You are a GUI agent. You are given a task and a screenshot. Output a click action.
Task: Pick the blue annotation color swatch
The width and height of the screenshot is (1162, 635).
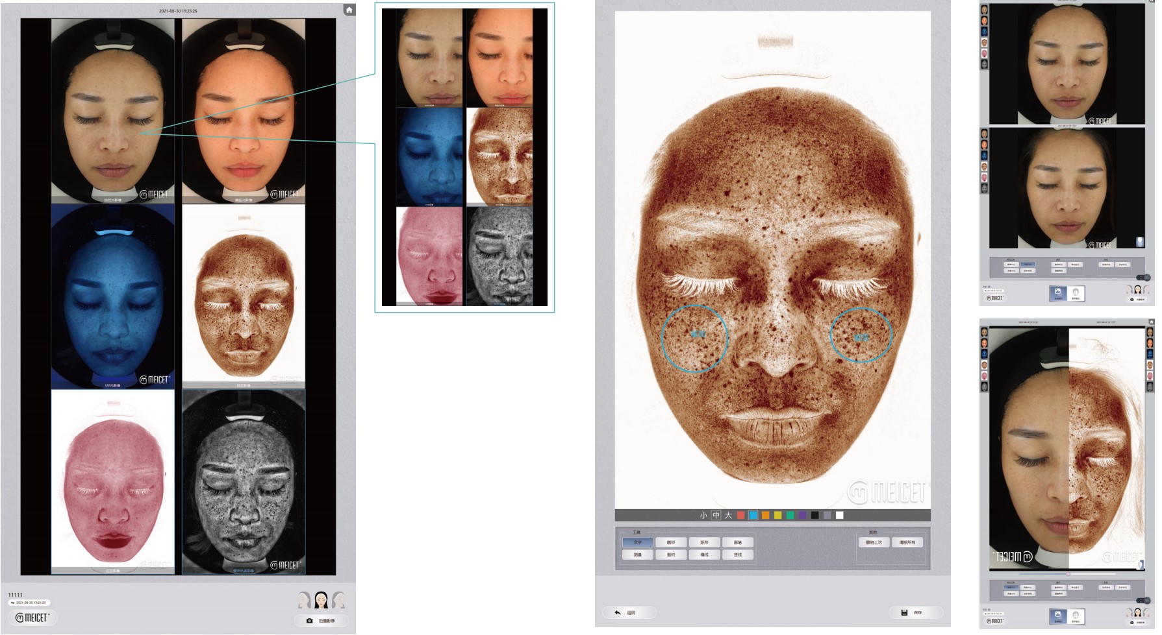pos(753,516)
